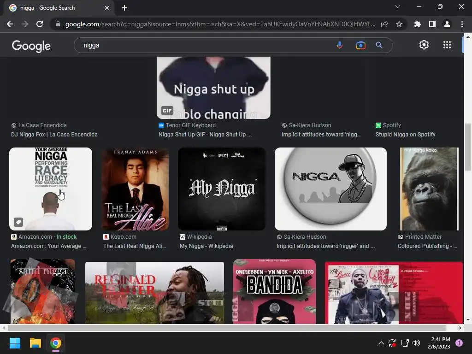Image resolution: width=472 pixels, height=354 pixels.
Task: Open the Amazon.com In stock source link
Action: (x=44, y=237)
